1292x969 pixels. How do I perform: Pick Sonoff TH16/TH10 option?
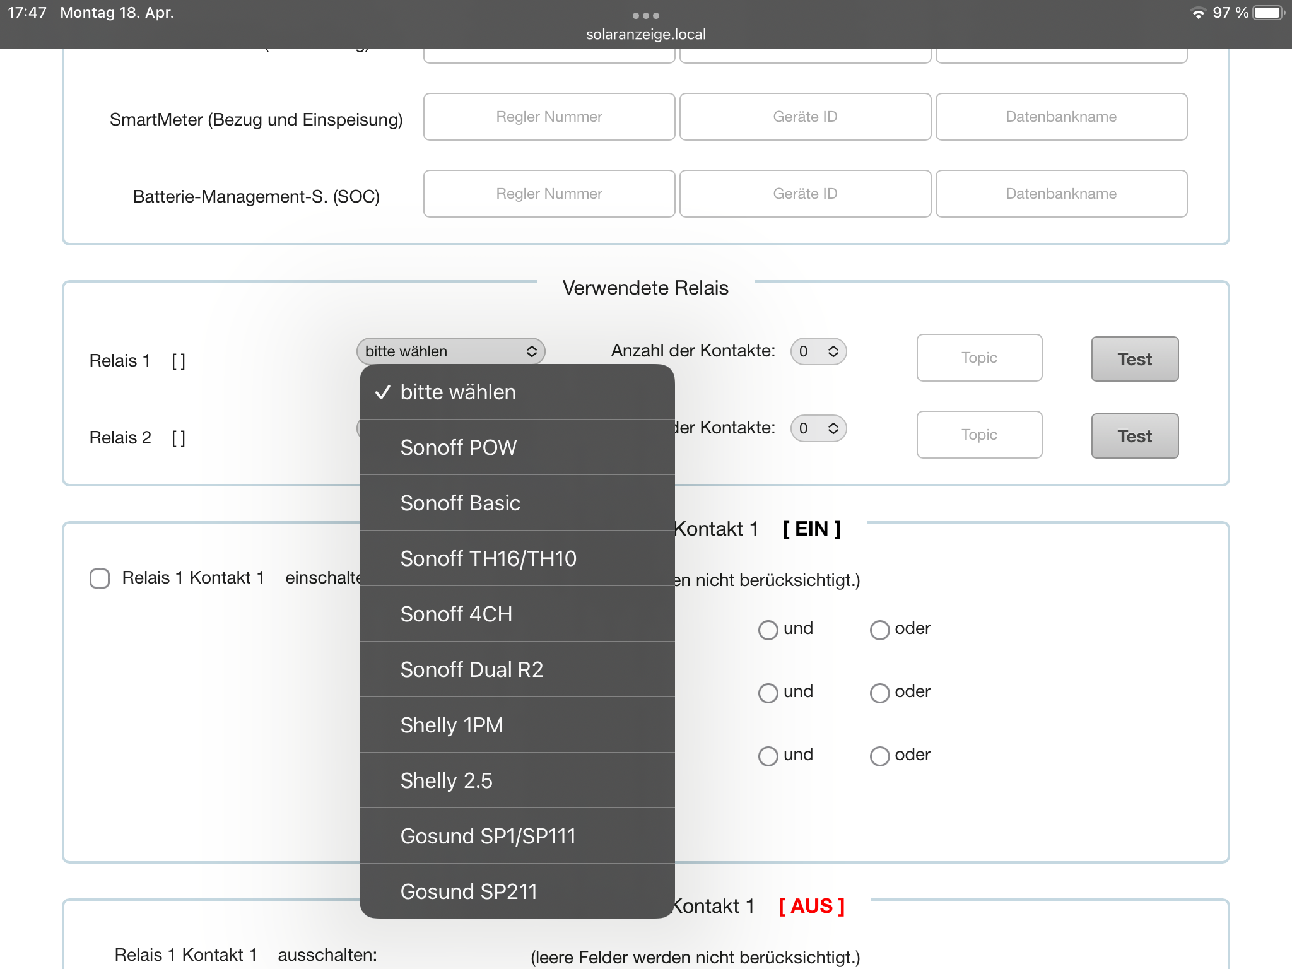[488, 558]
